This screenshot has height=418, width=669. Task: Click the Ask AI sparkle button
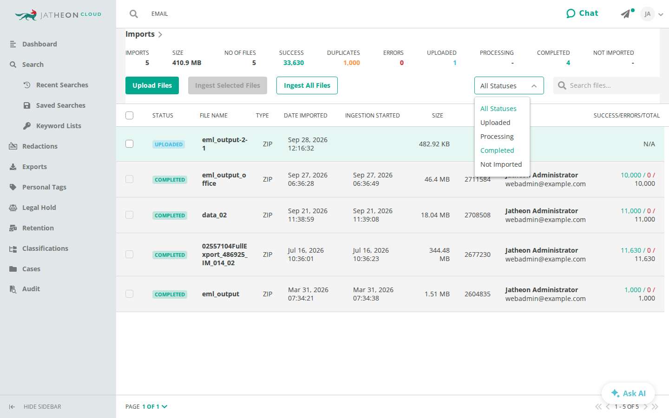pos(628,393)
